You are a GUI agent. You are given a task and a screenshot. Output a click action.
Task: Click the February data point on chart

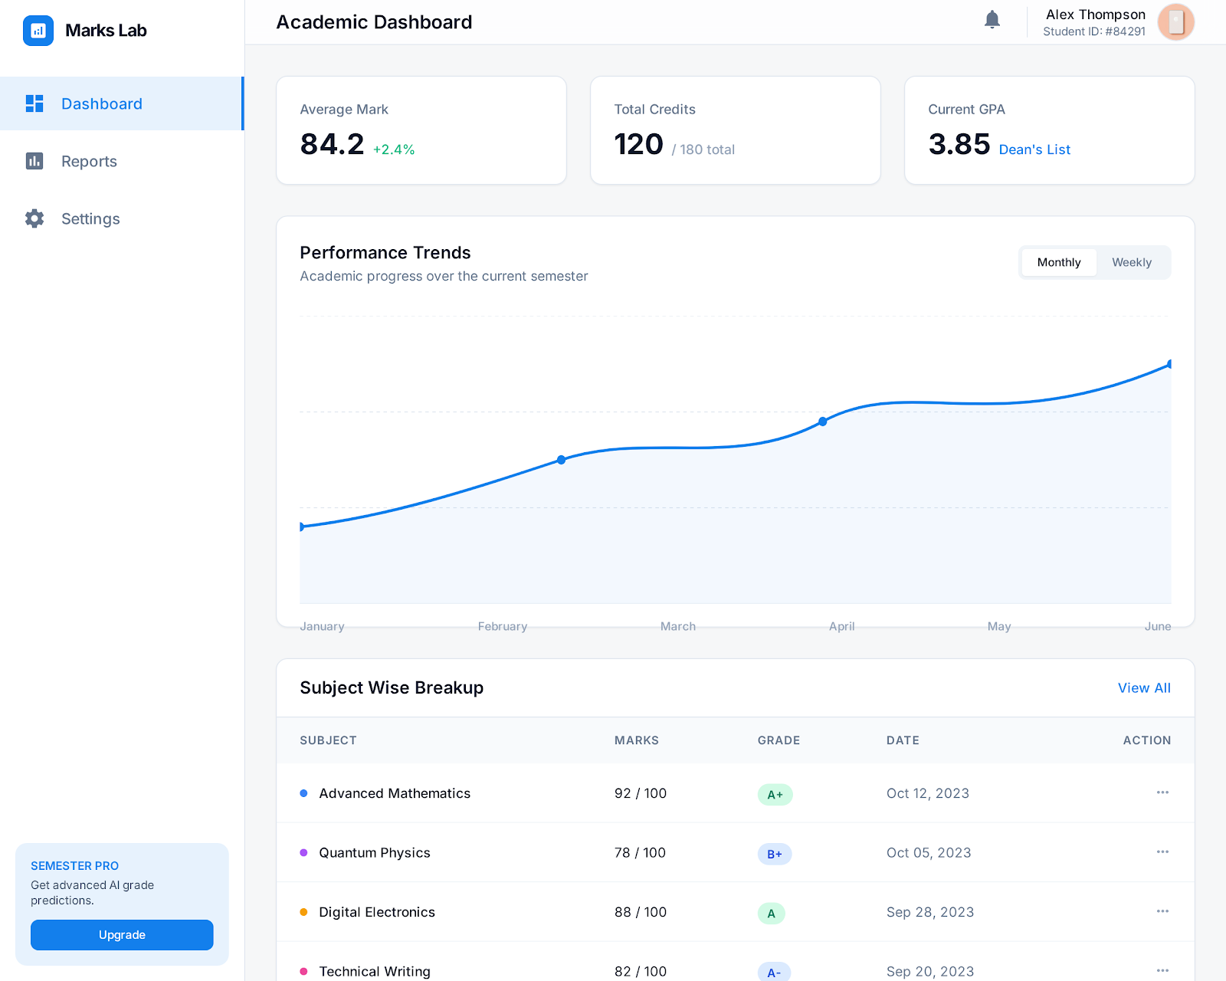click(x=562, y=460)
